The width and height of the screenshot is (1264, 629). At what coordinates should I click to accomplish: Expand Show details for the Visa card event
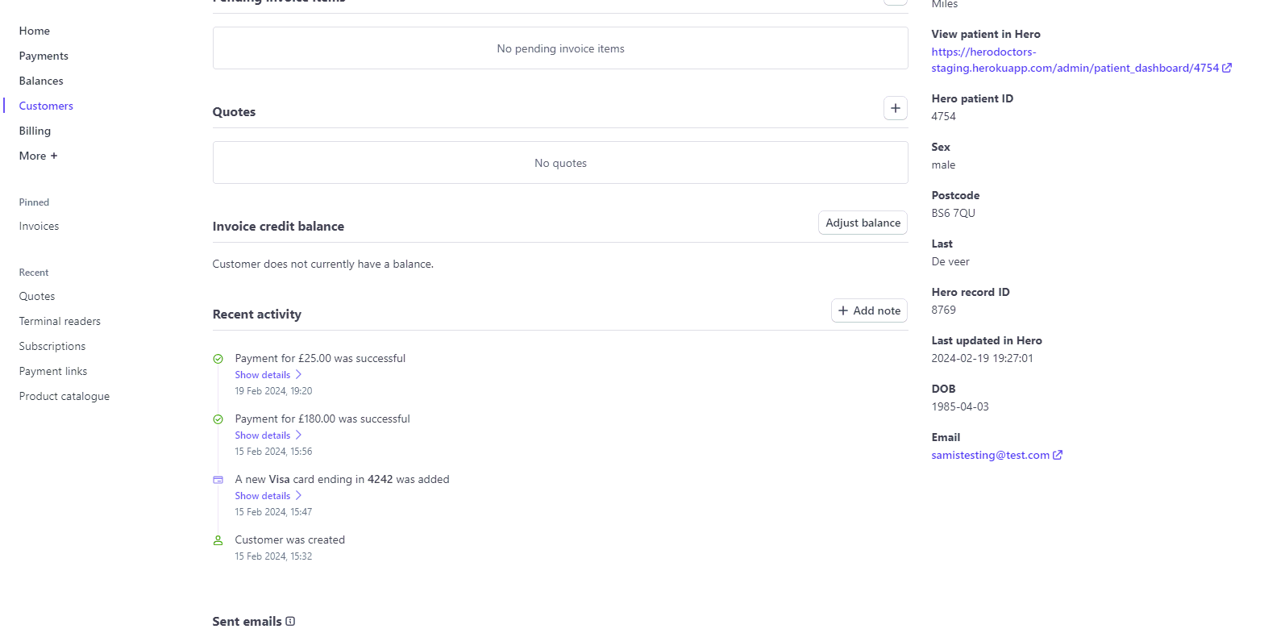[268, 496]
